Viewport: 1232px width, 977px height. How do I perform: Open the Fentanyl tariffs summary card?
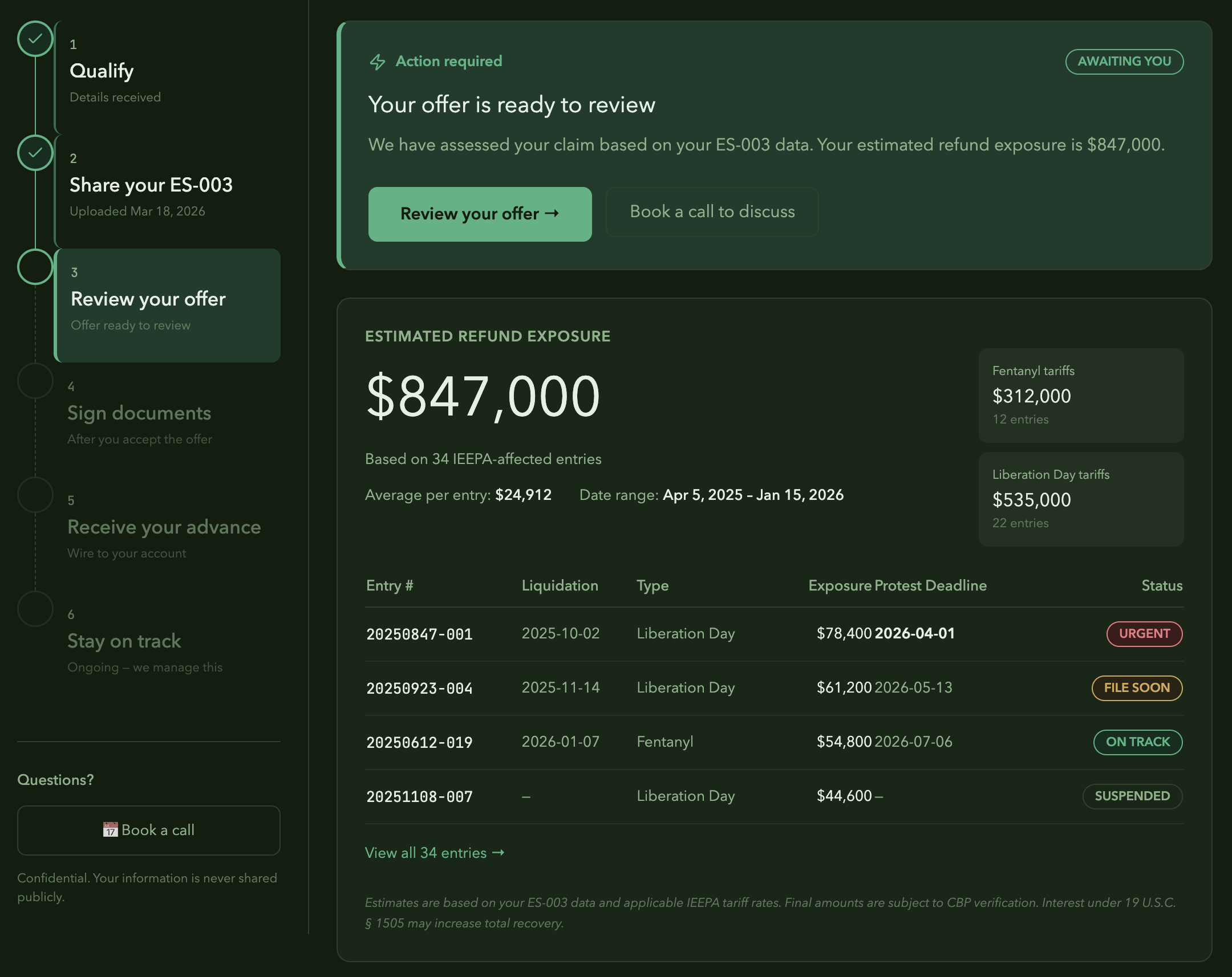1081,395
